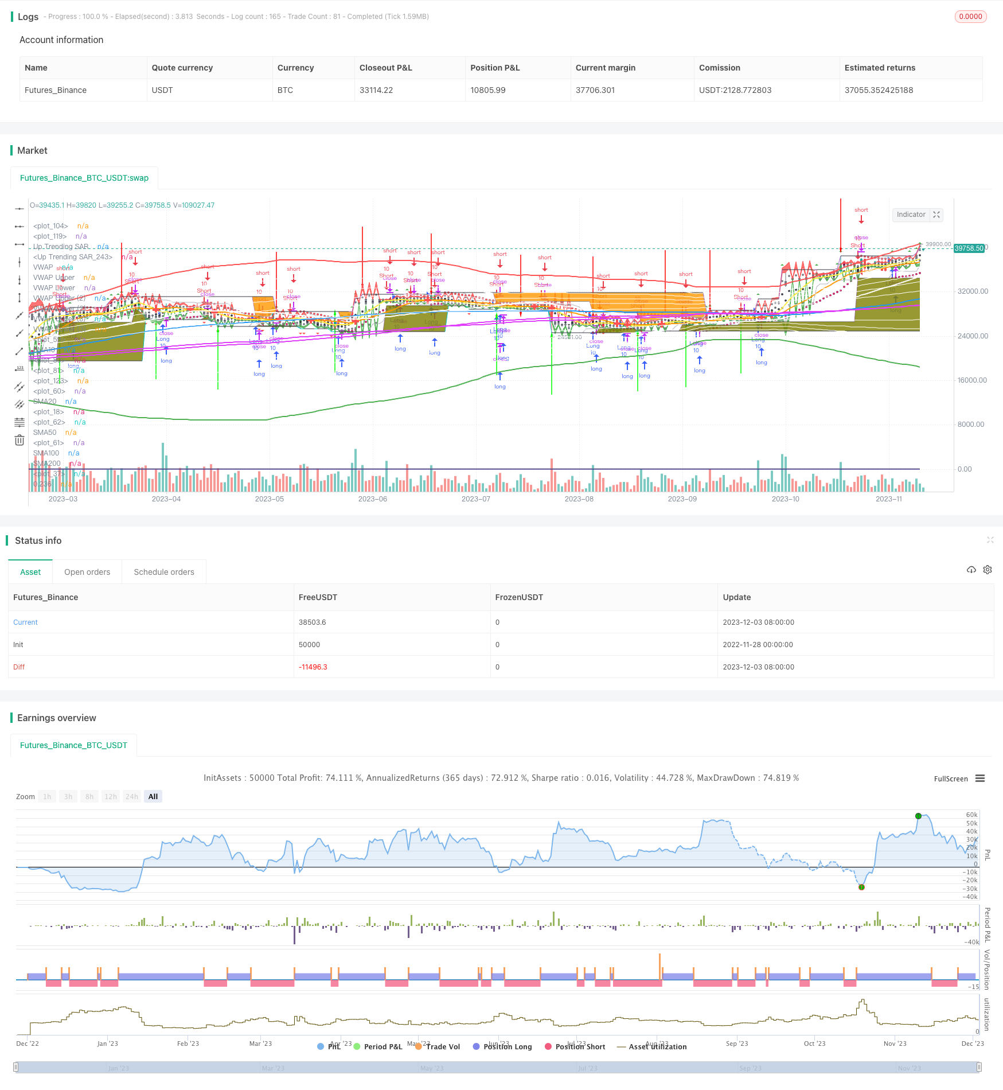Select the Futures_Binance_BTC_USDT:swap market tab
This screenshot has width=1003, height=1090.
84,178
